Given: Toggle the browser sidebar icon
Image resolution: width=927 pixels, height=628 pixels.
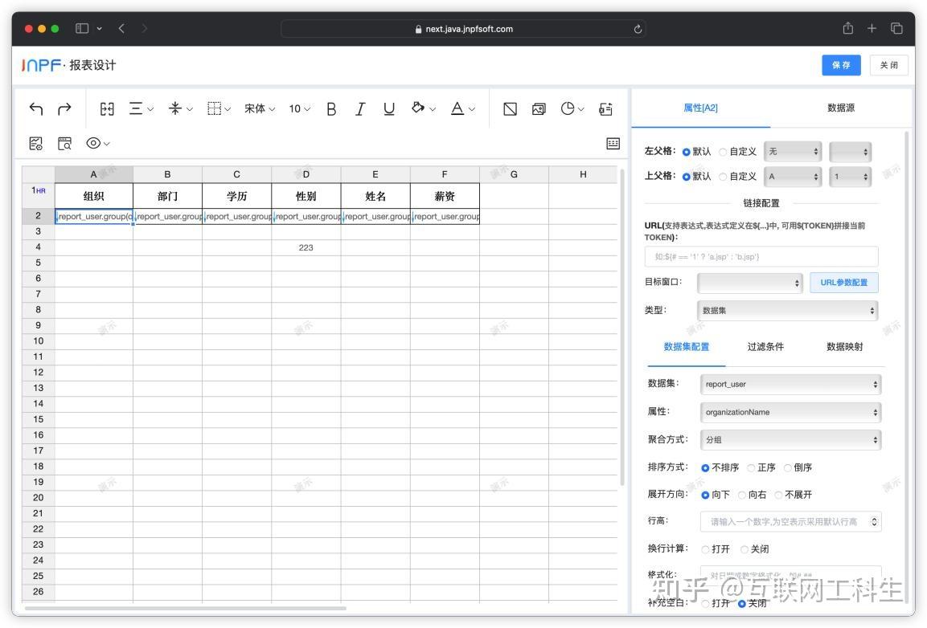Looking at the screenshot, I should (82, 28).
